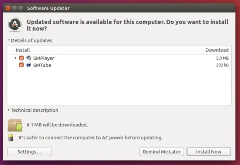Click the Software Updater logo icon
The image size is (240, 165).
[15, 24]
